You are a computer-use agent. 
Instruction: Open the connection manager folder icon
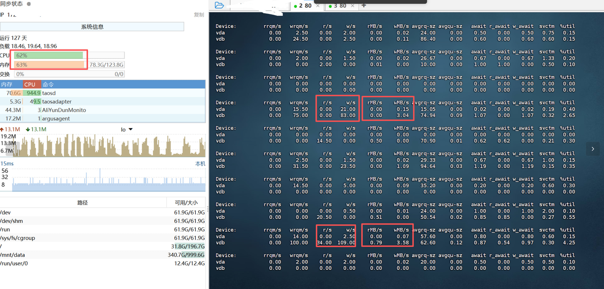[x=219, y=5]
